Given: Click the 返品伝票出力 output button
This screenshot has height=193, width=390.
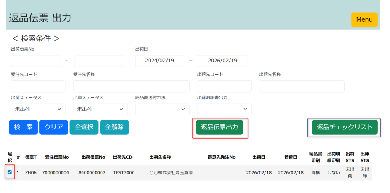Looking at the screenshot, I should click(x=219, y=127).
